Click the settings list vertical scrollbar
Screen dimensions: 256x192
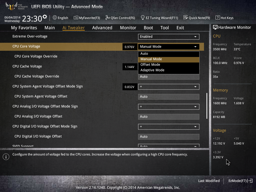pos(207,106)
